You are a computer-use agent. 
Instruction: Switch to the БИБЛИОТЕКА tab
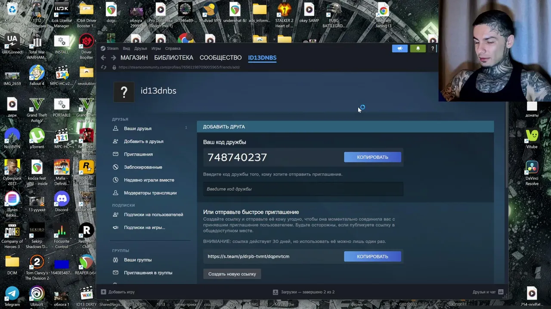pyautogui.click(x=173, y=58)
